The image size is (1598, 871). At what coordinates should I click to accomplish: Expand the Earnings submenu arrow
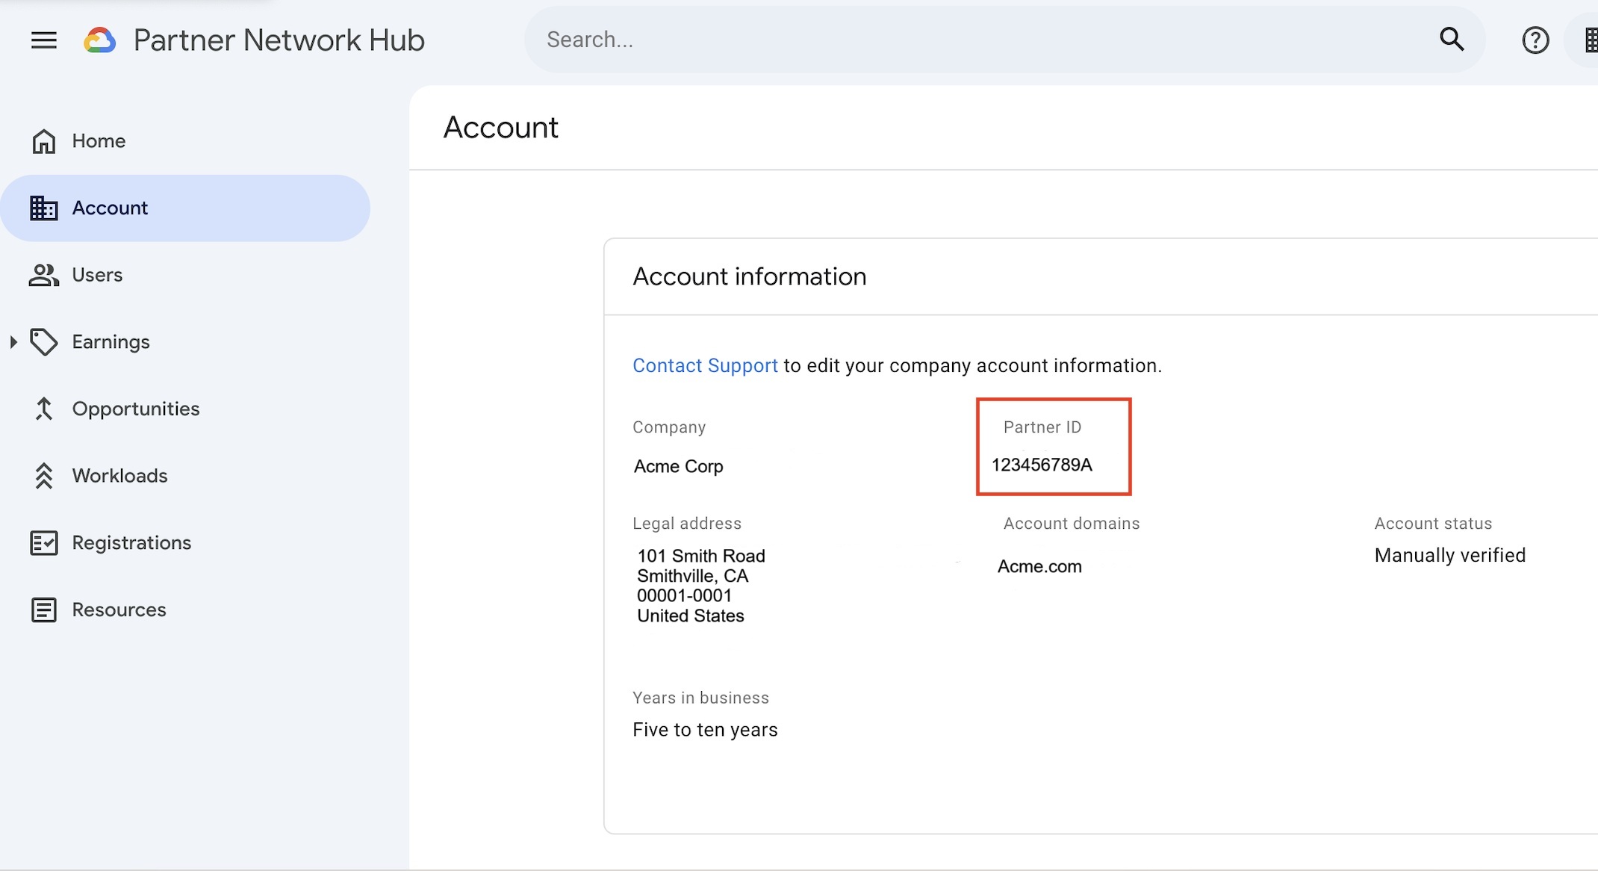point(13,342)
